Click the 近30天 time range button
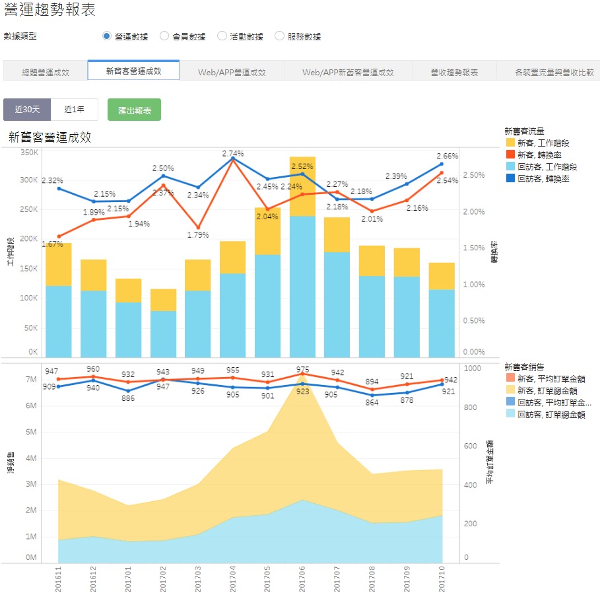 click(27, 110)
